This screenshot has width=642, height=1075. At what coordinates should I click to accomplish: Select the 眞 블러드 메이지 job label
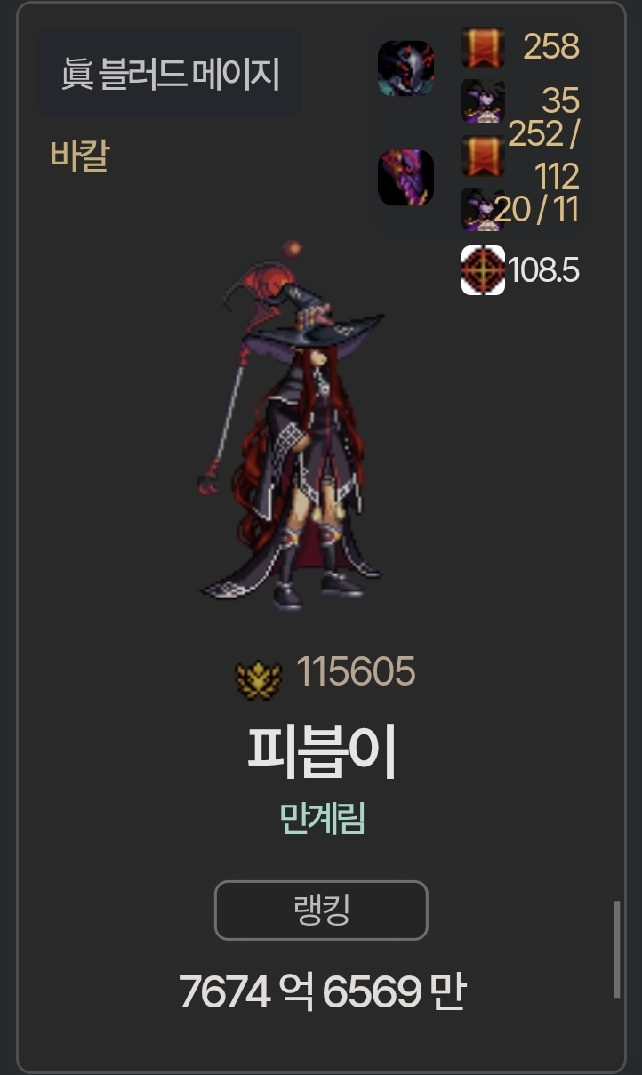point(170,74)
